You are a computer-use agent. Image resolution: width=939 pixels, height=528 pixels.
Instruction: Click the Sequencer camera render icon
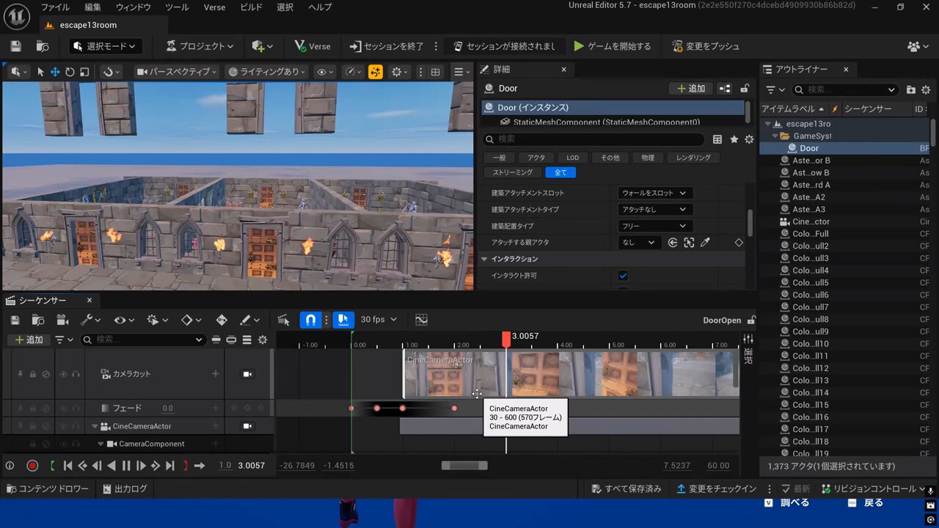click(62, 320)
